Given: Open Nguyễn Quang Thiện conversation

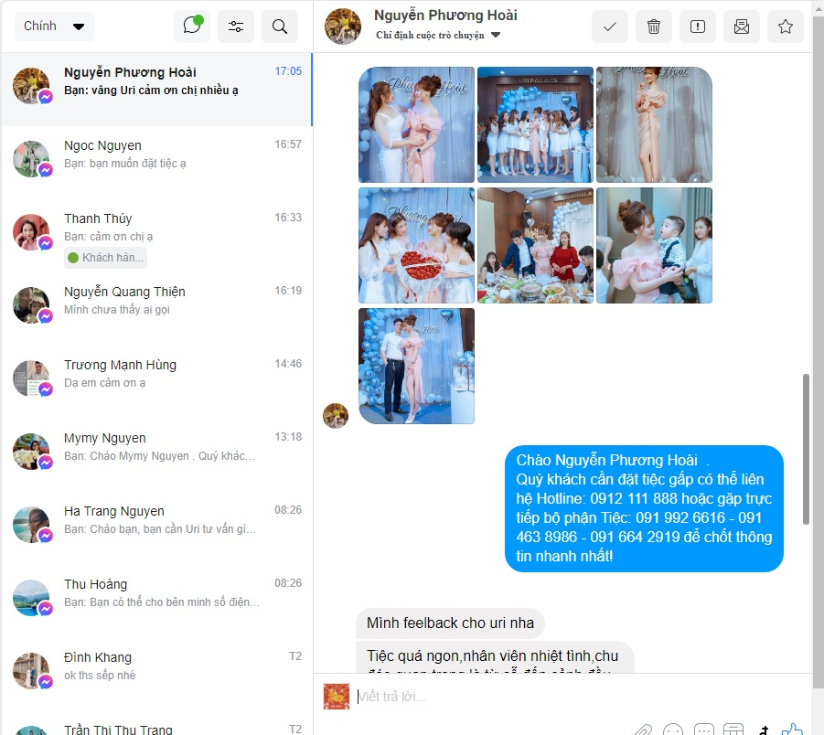Looking at the screenshot, I should [156, 309].
